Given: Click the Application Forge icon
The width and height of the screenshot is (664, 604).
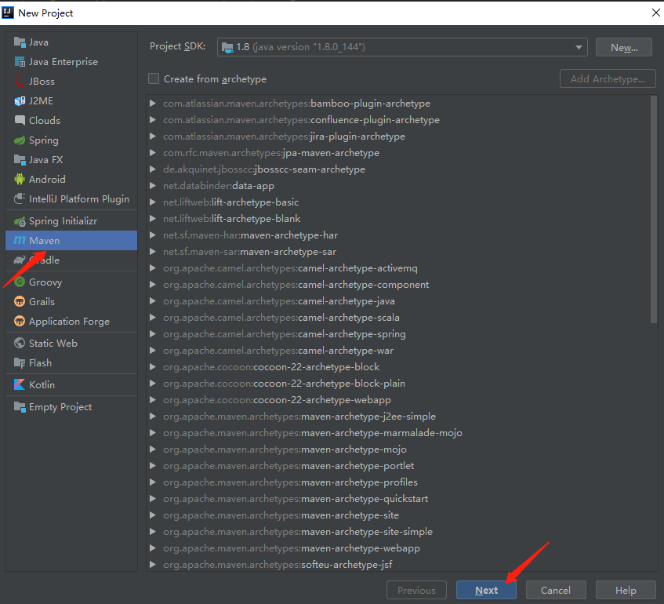Looking at the screenshot, I should click(20, 322).
